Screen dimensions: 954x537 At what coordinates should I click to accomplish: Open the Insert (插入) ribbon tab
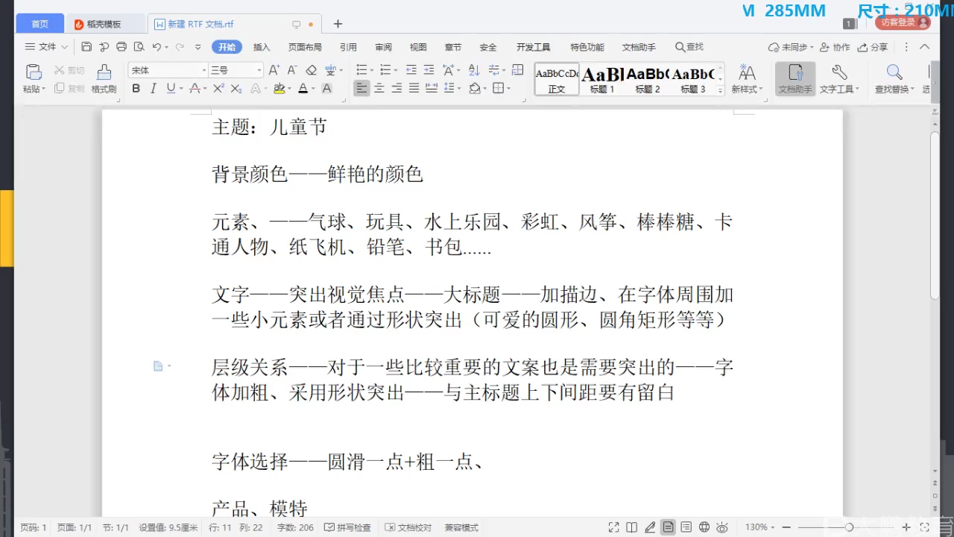[x=262, y=47]
